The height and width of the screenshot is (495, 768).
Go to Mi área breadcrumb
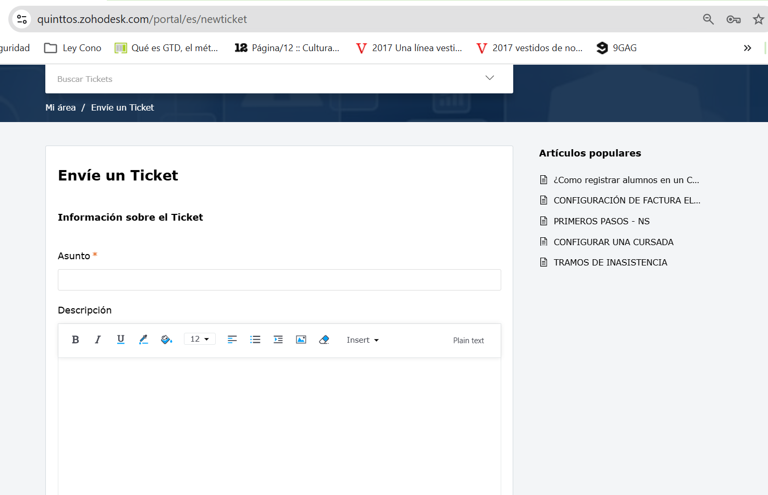(x=60, y=107)
